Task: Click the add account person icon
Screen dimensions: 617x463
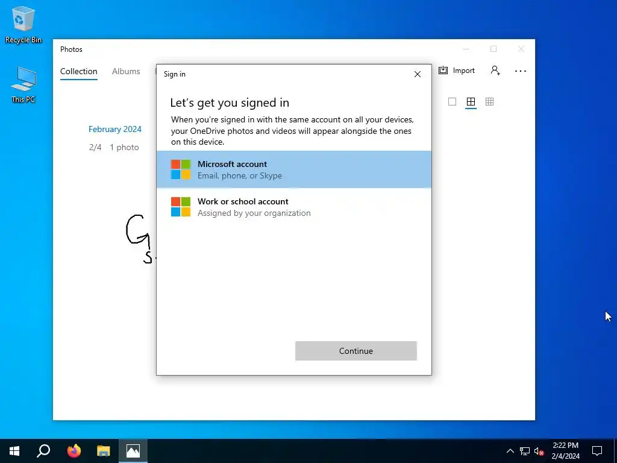Action: click(495, 71)
